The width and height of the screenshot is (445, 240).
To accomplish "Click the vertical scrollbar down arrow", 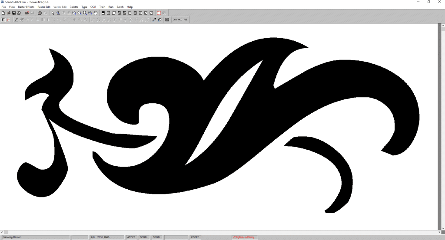I will (x=443, y=228).
